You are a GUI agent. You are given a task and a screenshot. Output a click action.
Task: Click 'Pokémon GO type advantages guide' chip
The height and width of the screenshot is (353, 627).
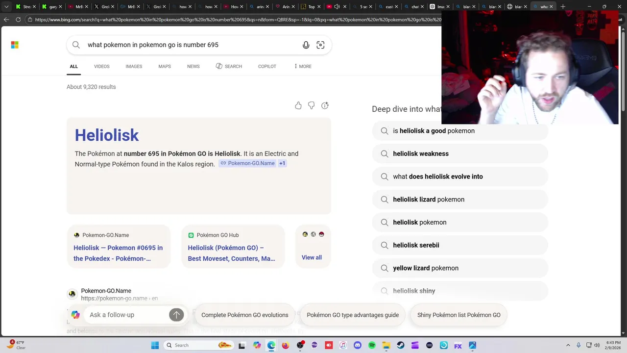(x=353, y=315)
